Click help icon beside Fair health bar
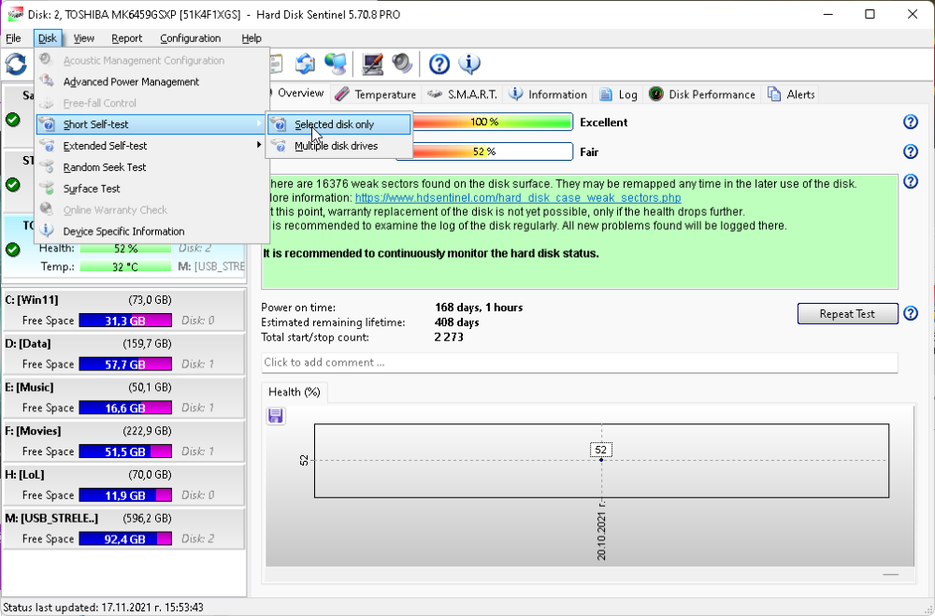935x616 pixels. 911,151
